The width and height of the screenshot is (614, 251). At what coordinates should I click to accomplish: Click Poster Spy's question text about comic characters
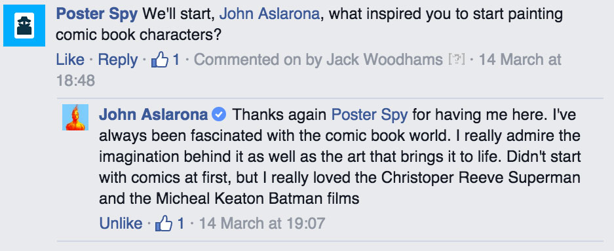coord(309,25)
